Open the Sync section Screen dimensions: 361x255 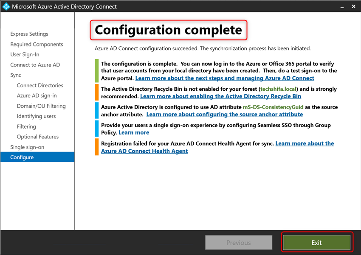(x=15, y=75)
